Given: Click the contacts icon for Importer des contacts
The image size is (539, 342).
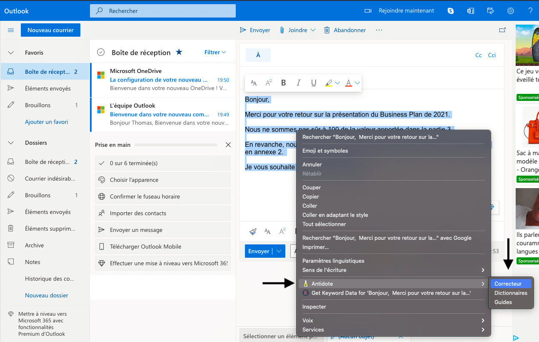Looking at the screenshot, I should pyautogui.click(x=102, y=213).
